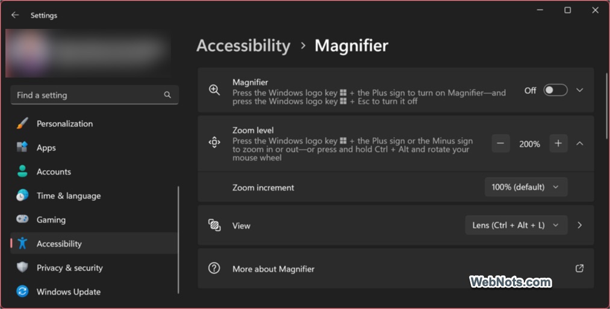Click the 200% zoom level value
Screen dimensions: 610x309
click(x=529, y=144)
